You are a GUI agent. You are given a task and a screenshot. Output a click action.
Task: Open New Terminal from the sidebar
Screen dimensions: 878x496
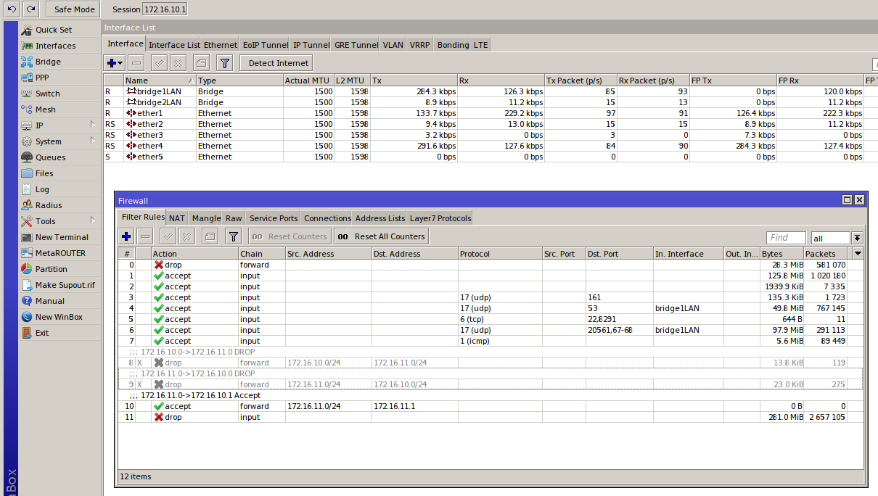62,237
